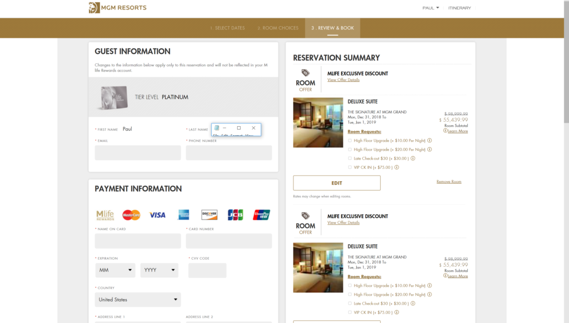Viewport: 569px width, 323px height.
Task: Click the first name value "Paul"
Action: [127, 129]
